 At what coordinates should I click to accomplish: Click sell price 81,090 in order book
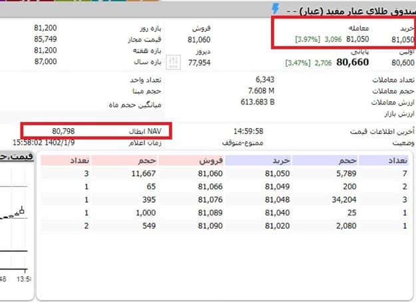coord(210,226)
